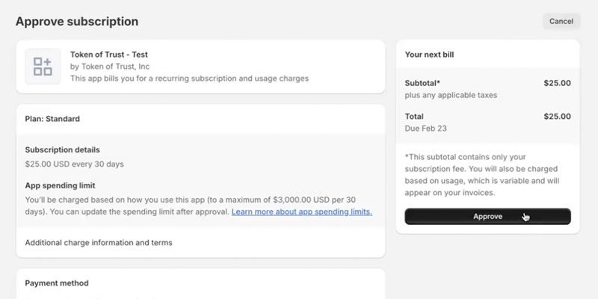Click the Token of Trust - Test title
This screenshot has width=598, height=299.
(109, 55)
